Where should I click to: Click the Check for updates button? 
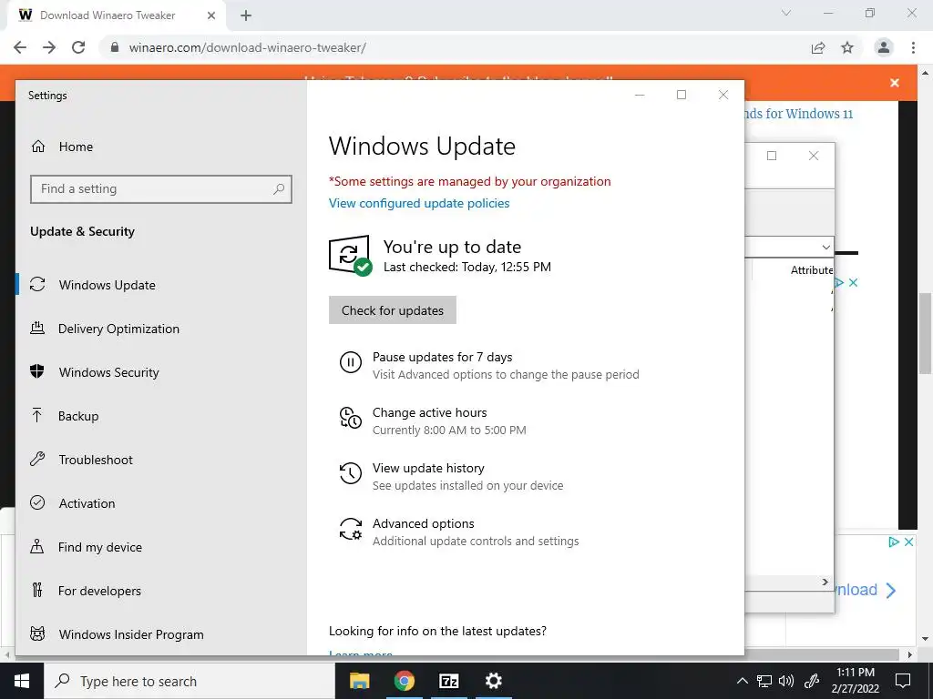click(393, 310)
